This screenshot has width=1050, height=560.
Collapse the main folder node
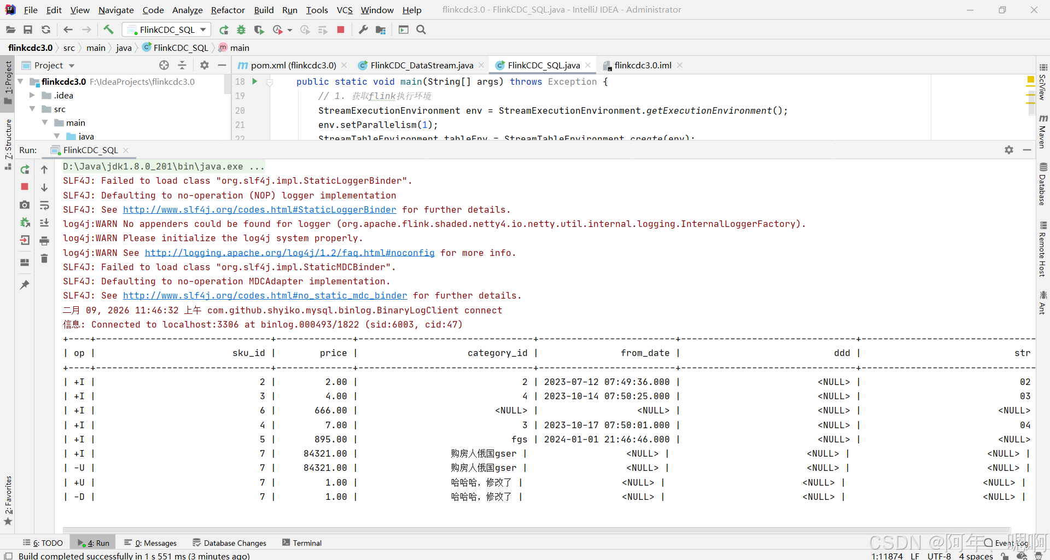(45, 122)
